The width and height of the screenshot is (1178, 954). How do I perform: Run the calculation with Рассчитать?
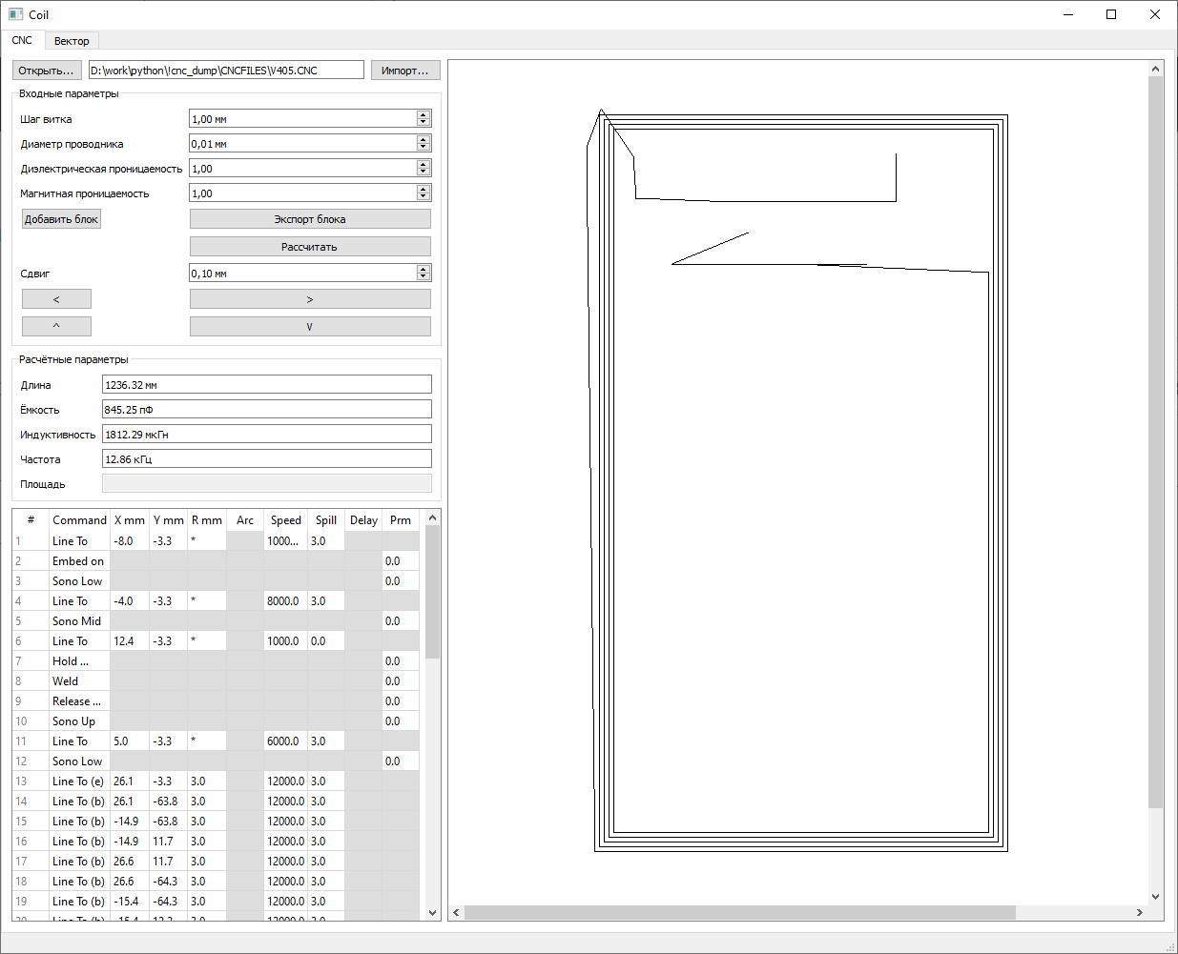(309, 246)
